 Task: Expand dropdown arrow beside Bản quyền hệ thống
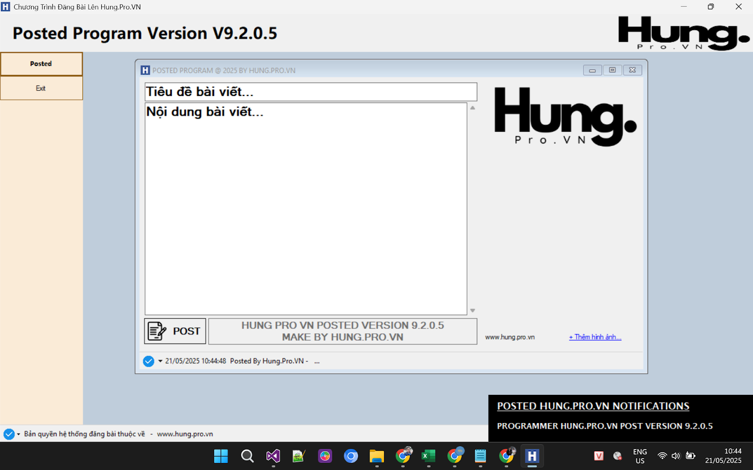[19, 434]
